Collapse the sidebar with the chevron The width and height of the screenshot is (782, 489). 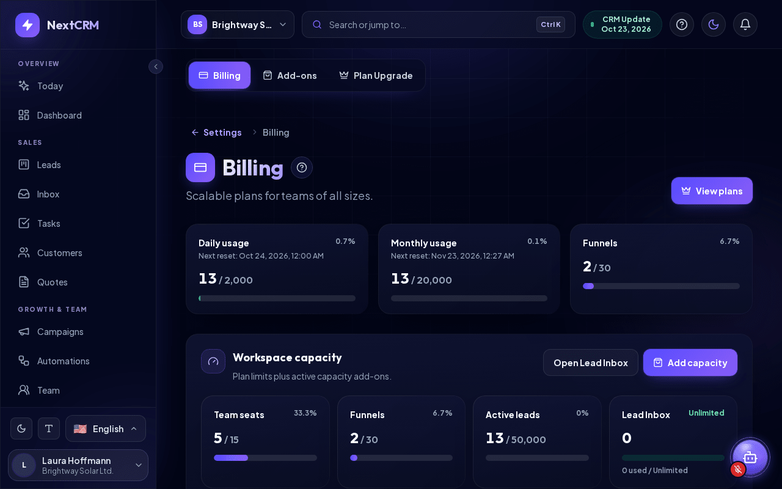(x=156, y=67)
